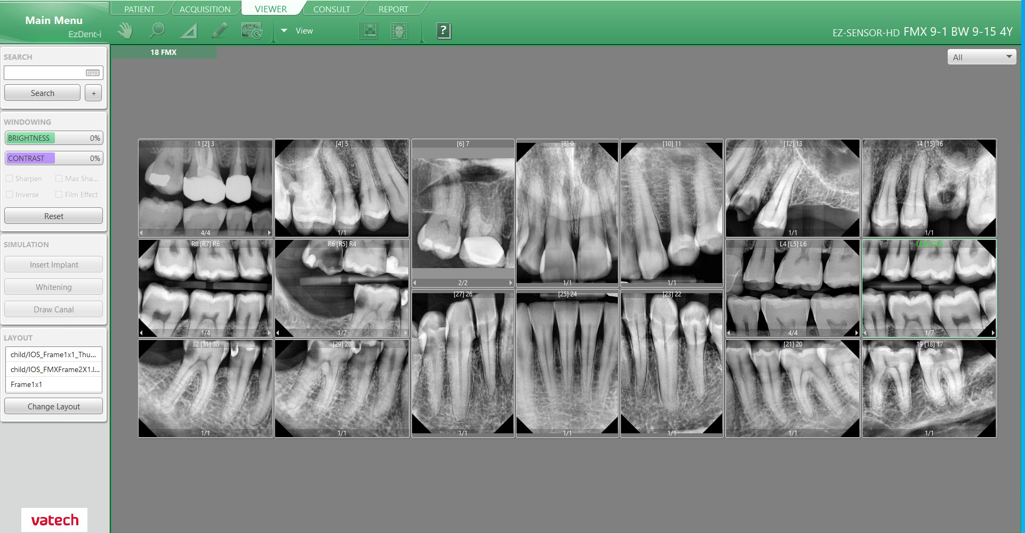Enable the Sharpen checkbox
The width and height of the screenshot is (1025, 533).
(x=10, y=179)
